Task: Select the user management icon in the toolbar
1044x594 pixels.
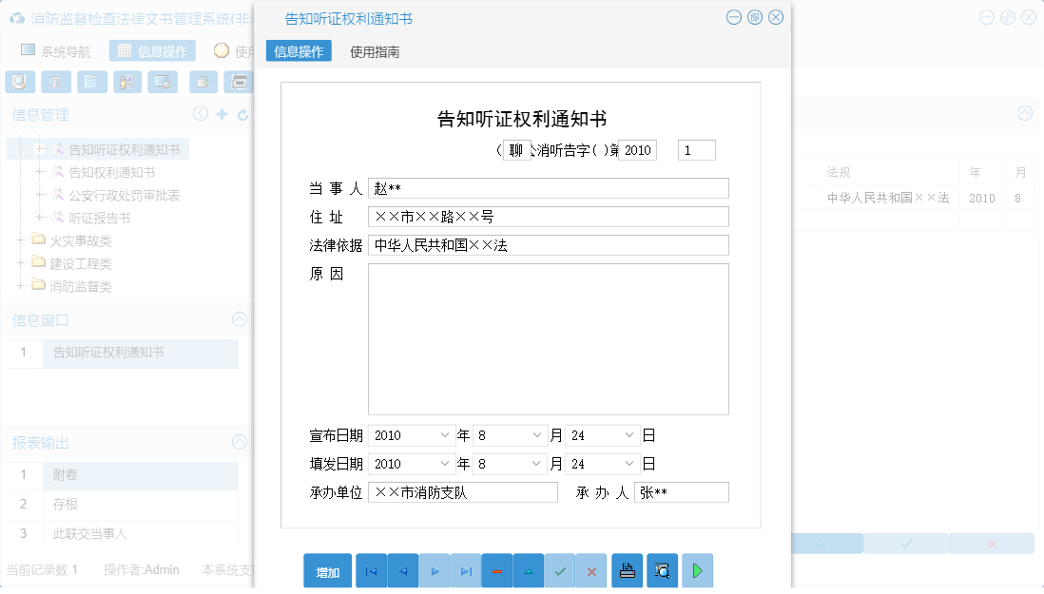Action: coord(126,82)
